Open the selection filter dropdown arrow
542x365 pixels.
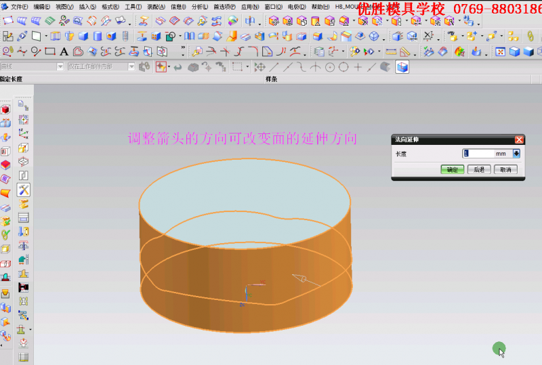click(169, 67)
